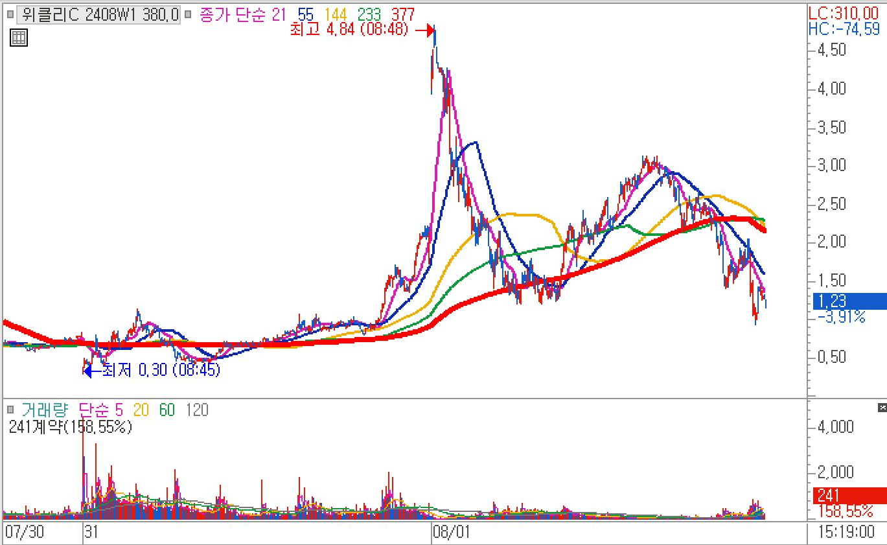Click the blue 1,23 current price tag
Viewport: 887px width, 545px height.
coord(849,301)
